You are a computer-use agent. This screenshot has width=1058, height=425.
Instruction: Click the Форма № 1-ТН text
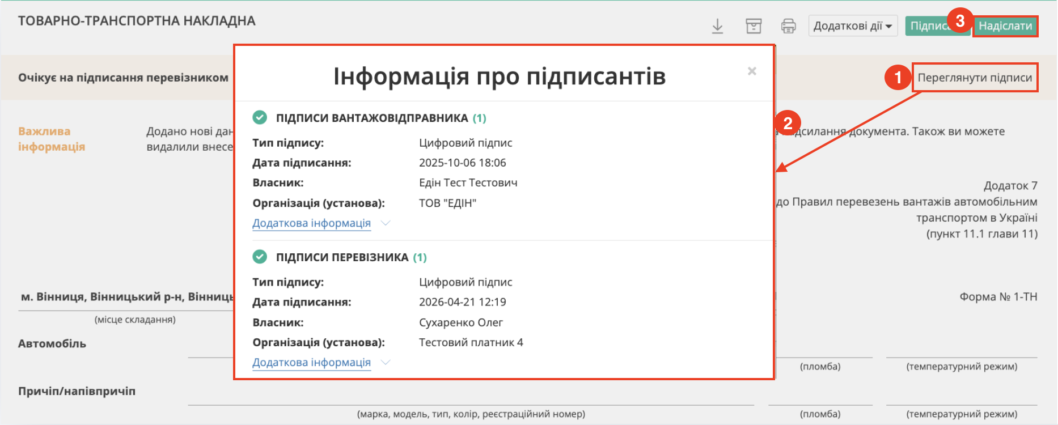pos(998,297)
